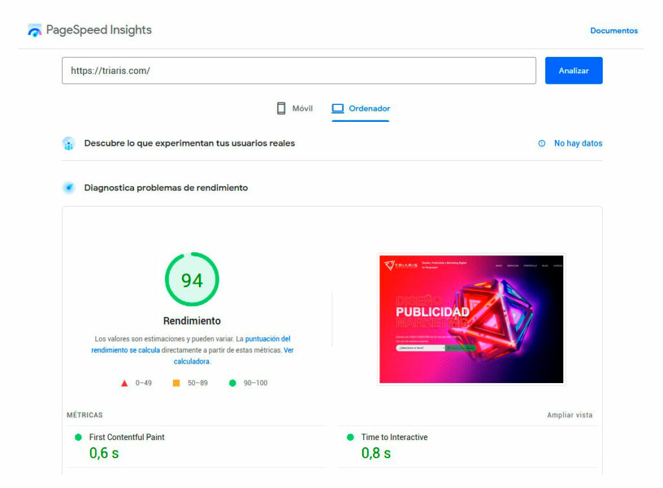Select the green 90-100 range marker
Viewport: 663px width, 488px height.
point(232,383)
